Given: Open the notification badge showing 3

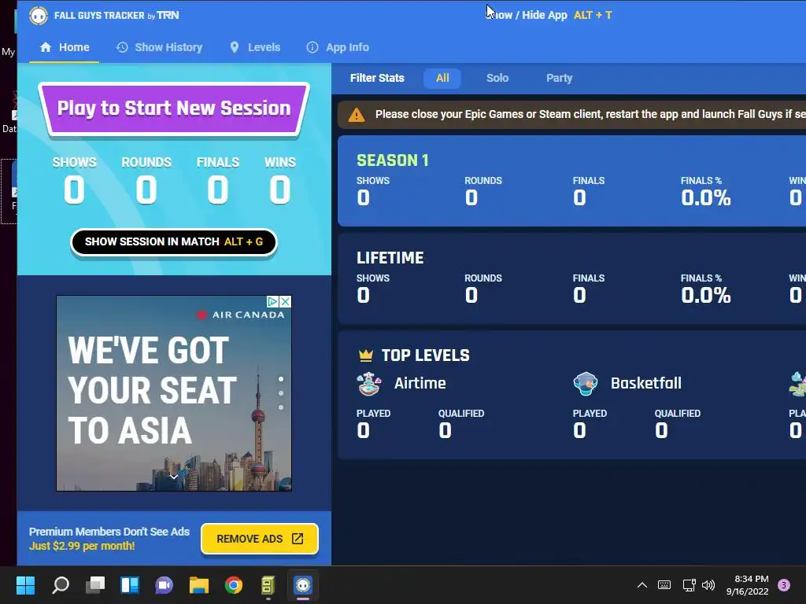Looking at the screenshot, I should point(784,585).
